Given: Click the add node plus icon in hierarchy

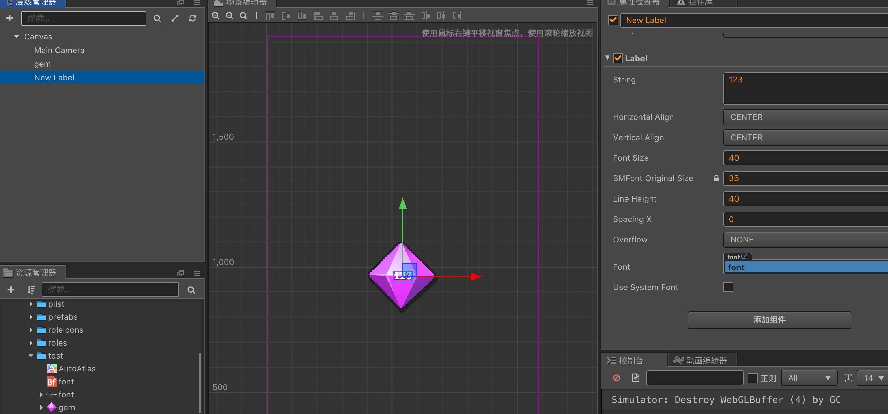Looking at the screenshot, I should (10, 18).
